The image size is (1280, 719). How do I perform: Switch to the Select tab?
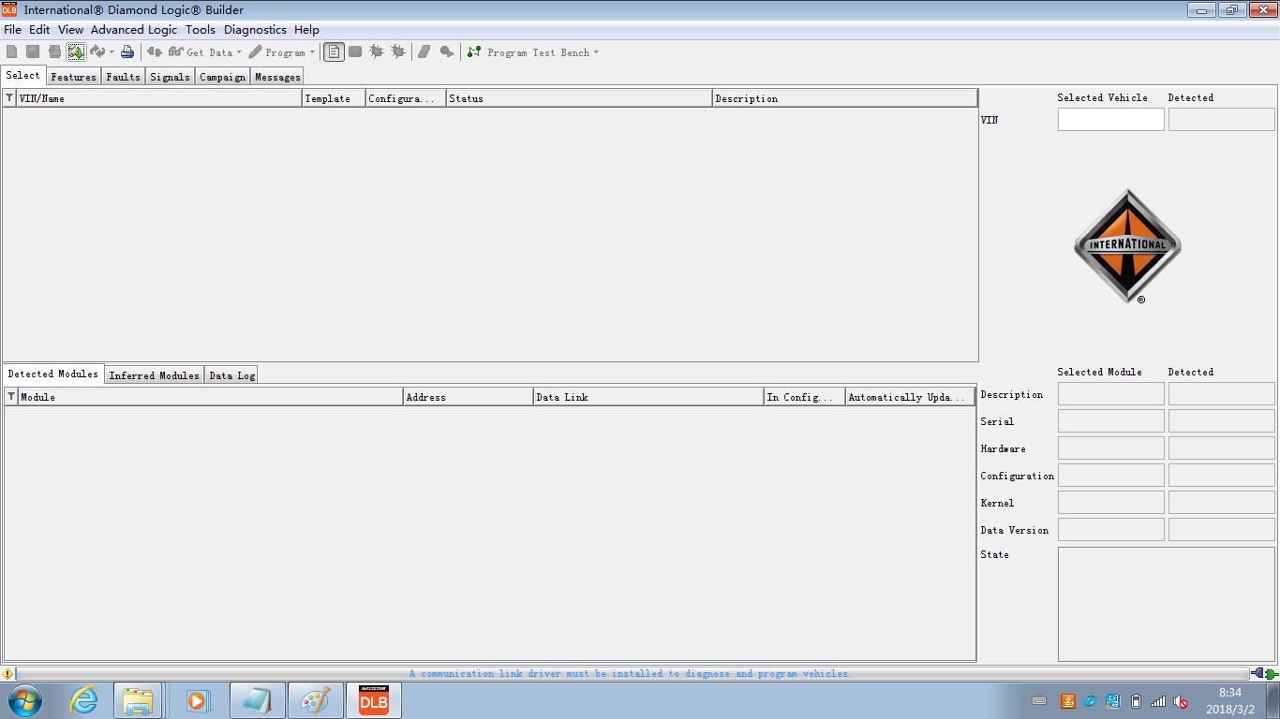tap(23, 76)
